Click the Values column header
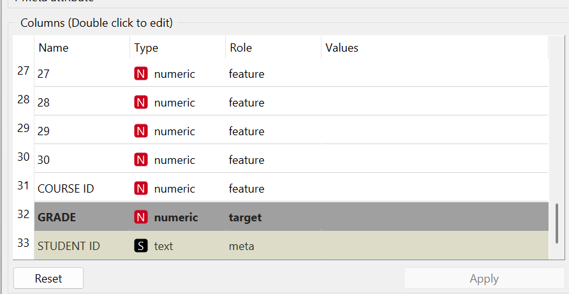This screenshot has width=569, height=294. coord(435,48)
